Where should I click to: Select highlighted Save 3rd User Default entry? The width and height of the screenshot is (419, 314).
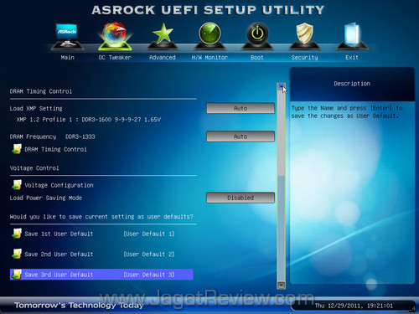[x=101, y=275]
